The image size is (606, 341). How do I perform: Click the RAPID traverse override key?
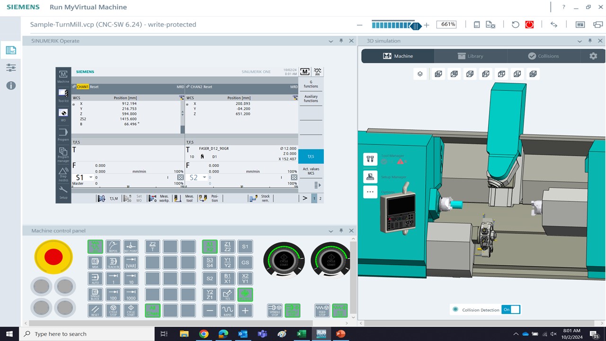[x=227, y=310]
